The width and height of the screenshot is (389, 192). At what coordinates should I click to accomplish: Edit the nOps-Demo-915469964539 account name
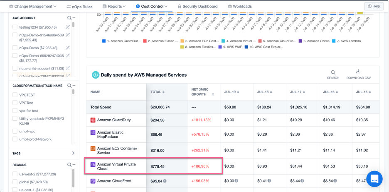(67, 35)
